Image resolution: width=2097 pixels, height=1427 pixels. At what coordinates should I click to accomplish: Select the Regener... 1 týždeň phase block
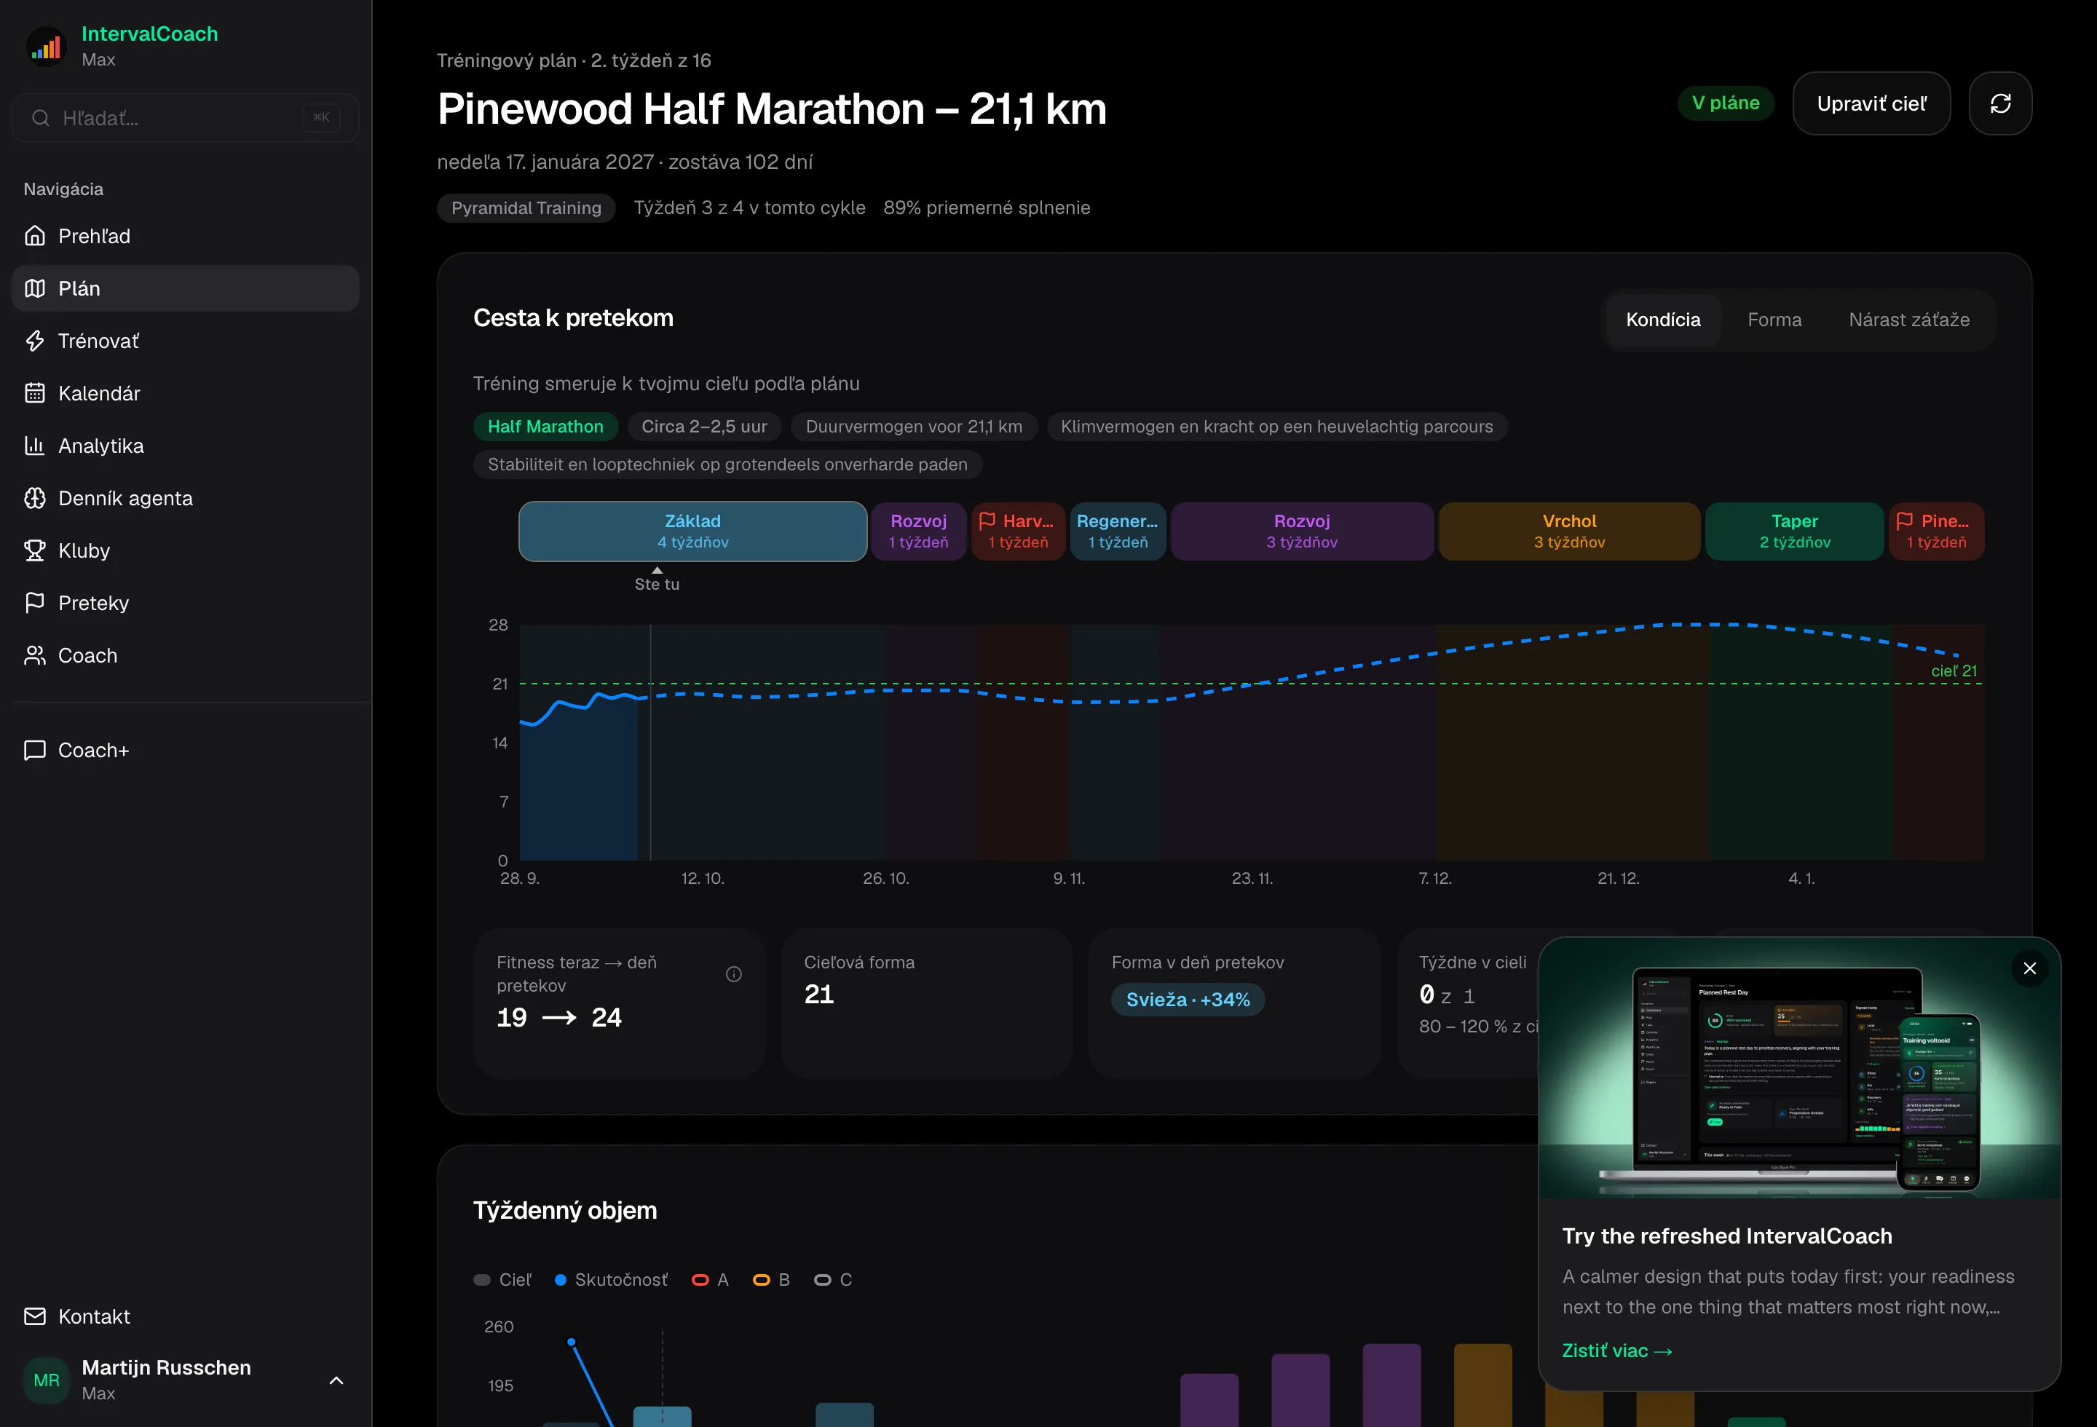pos(1117,531)
